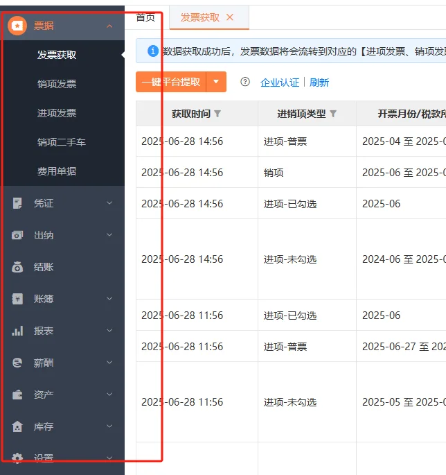446x475 pixels.
Task: Open the 企业认证 link
Action: (280, 83)
